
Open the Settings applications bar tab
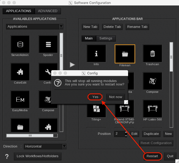[x=106, y=38]
